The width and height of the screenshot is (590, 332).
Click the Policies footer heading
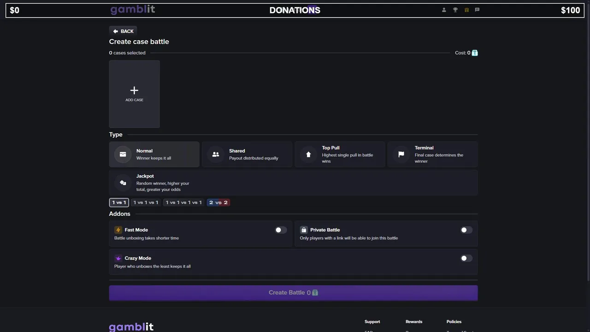[454, 322]
